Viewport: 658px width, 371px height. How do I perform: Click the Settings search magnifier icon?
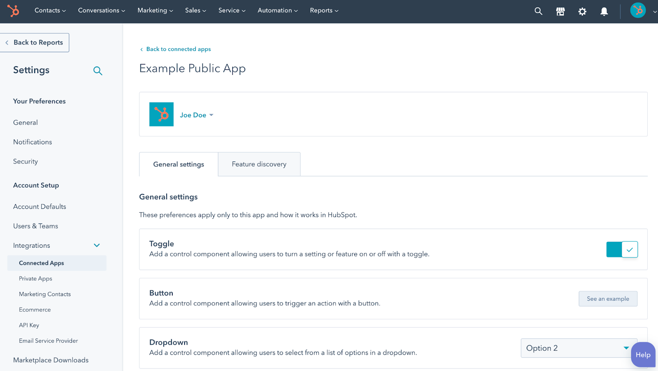[x=98, y=71]
